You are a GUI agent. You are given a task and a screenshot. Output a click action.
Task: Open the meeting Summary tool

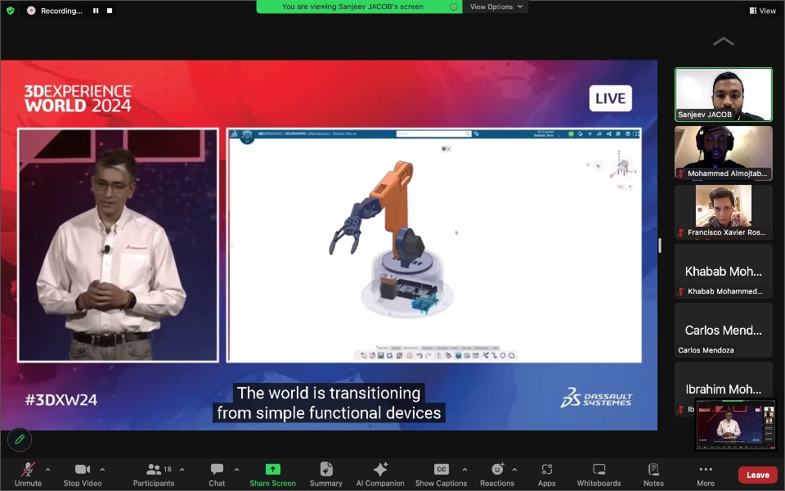[x=326, y=474]
